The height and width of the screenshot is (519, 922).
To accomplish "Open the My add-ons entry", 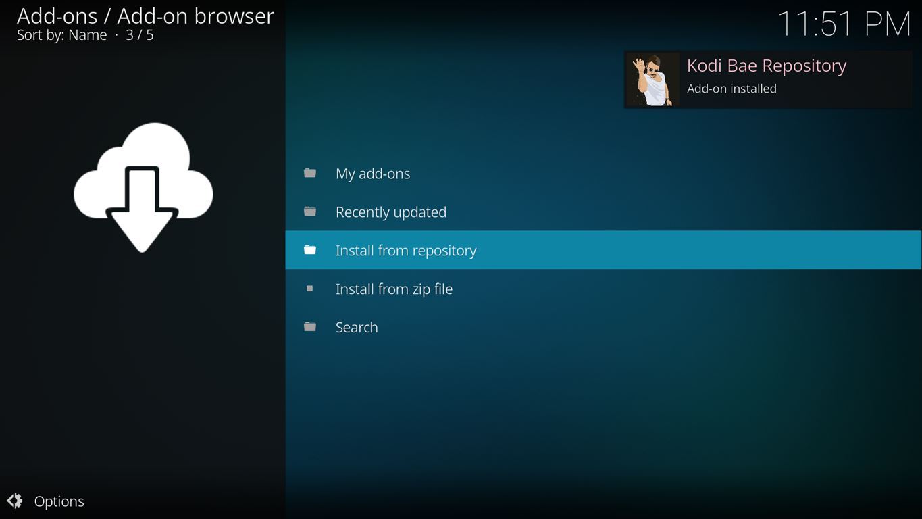I will click(x=373, y=174).
